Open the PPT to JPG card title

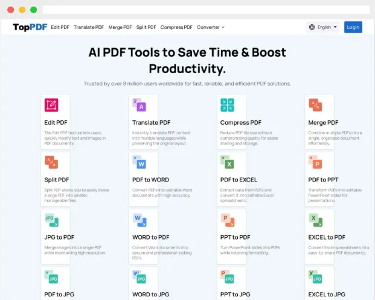click(235, 294)
